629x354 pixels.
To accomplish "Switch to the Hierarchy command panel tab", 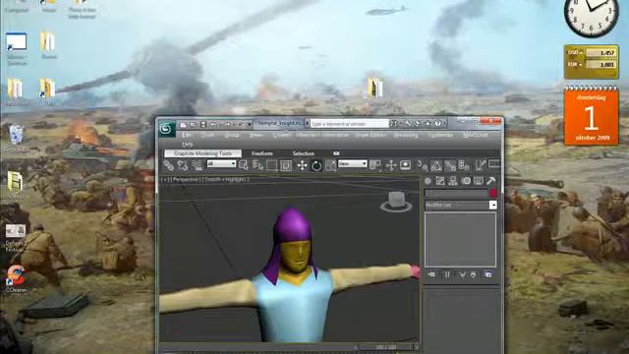I will coord(453,181).
